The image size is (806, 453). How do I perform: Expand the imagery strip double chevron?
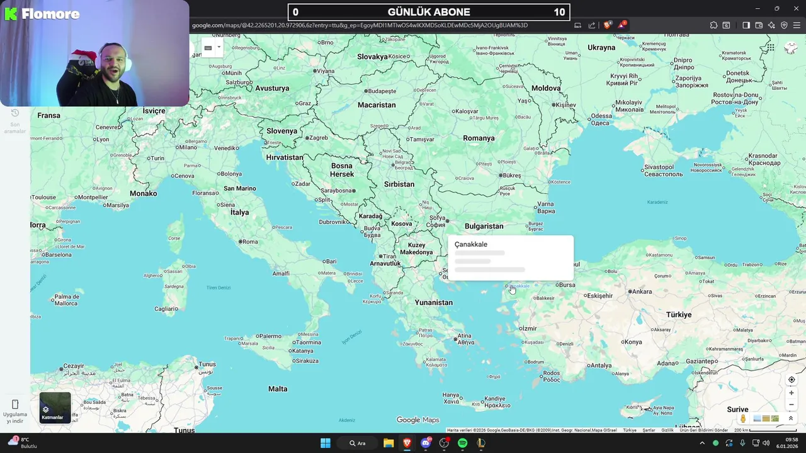(791, 418)
